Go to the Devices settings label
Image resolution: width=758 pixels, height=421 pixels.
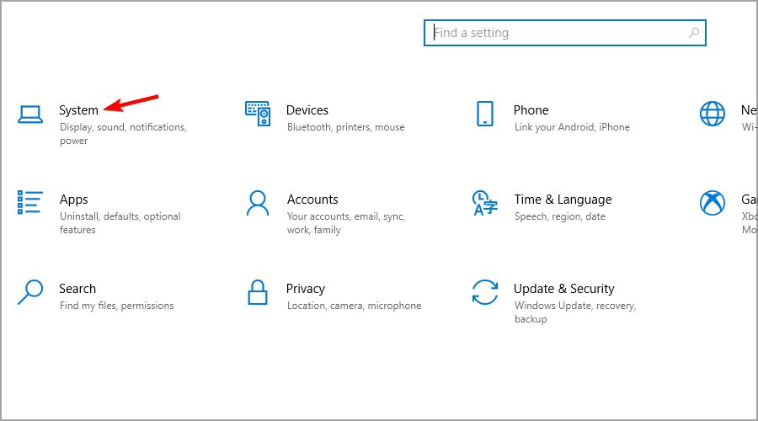pos(307,110)
